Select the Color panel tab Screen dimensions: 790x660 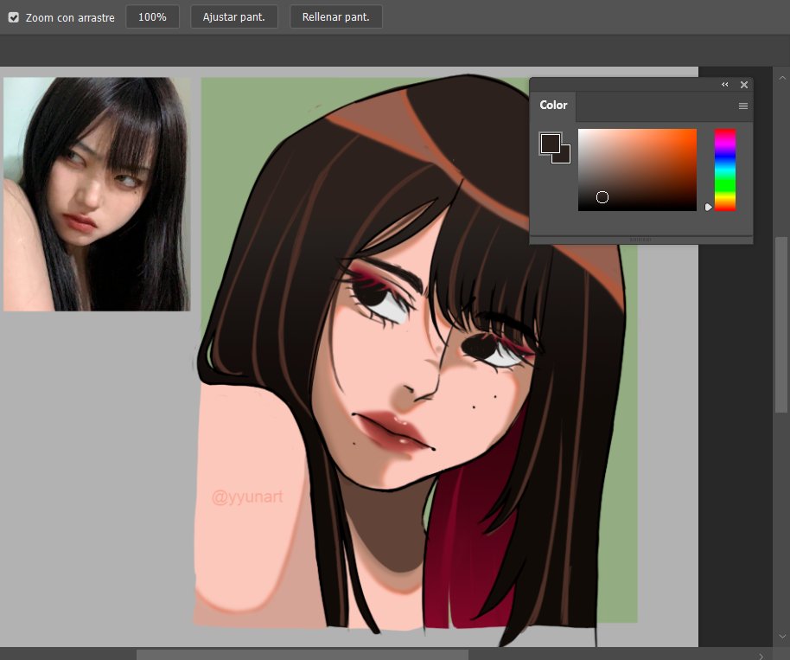coord(553,106)
